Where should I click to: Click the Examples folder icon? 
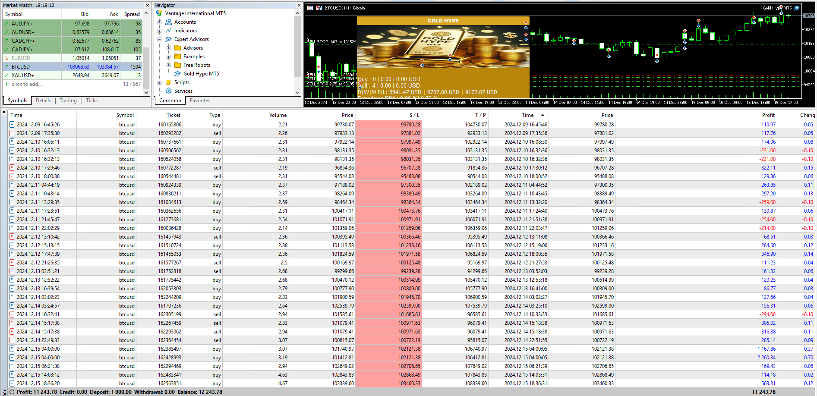point(177,57)
